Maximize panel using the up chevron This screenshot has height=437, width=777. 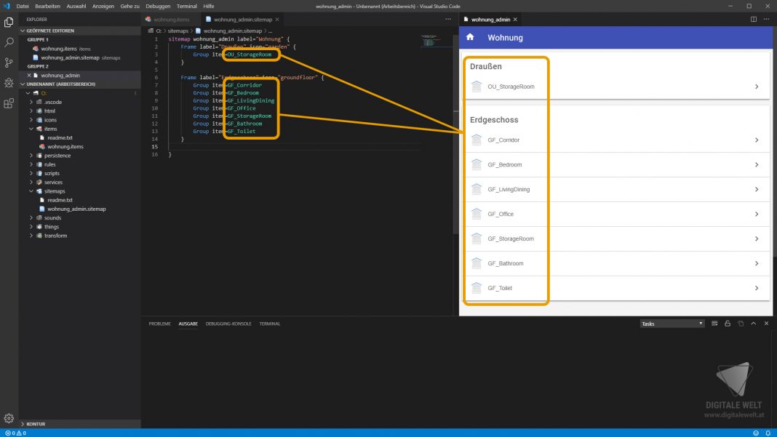tap(753, 324)
